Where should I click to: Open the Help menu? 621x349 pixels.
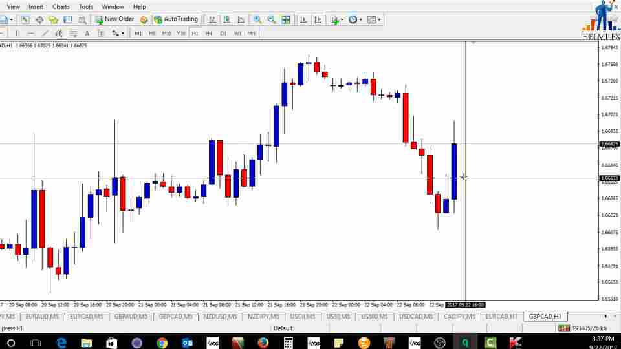pyautogui.click(x=140, y=6)
